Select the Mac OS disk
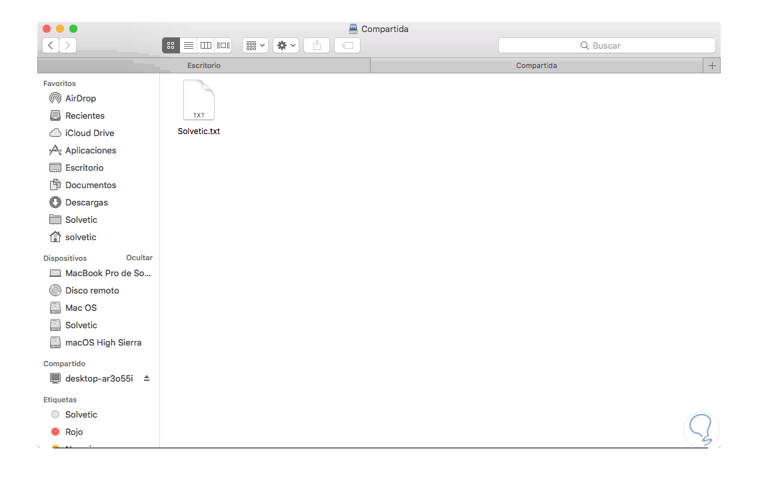Viewport: 758px width, 501px height. click(73, 308)
